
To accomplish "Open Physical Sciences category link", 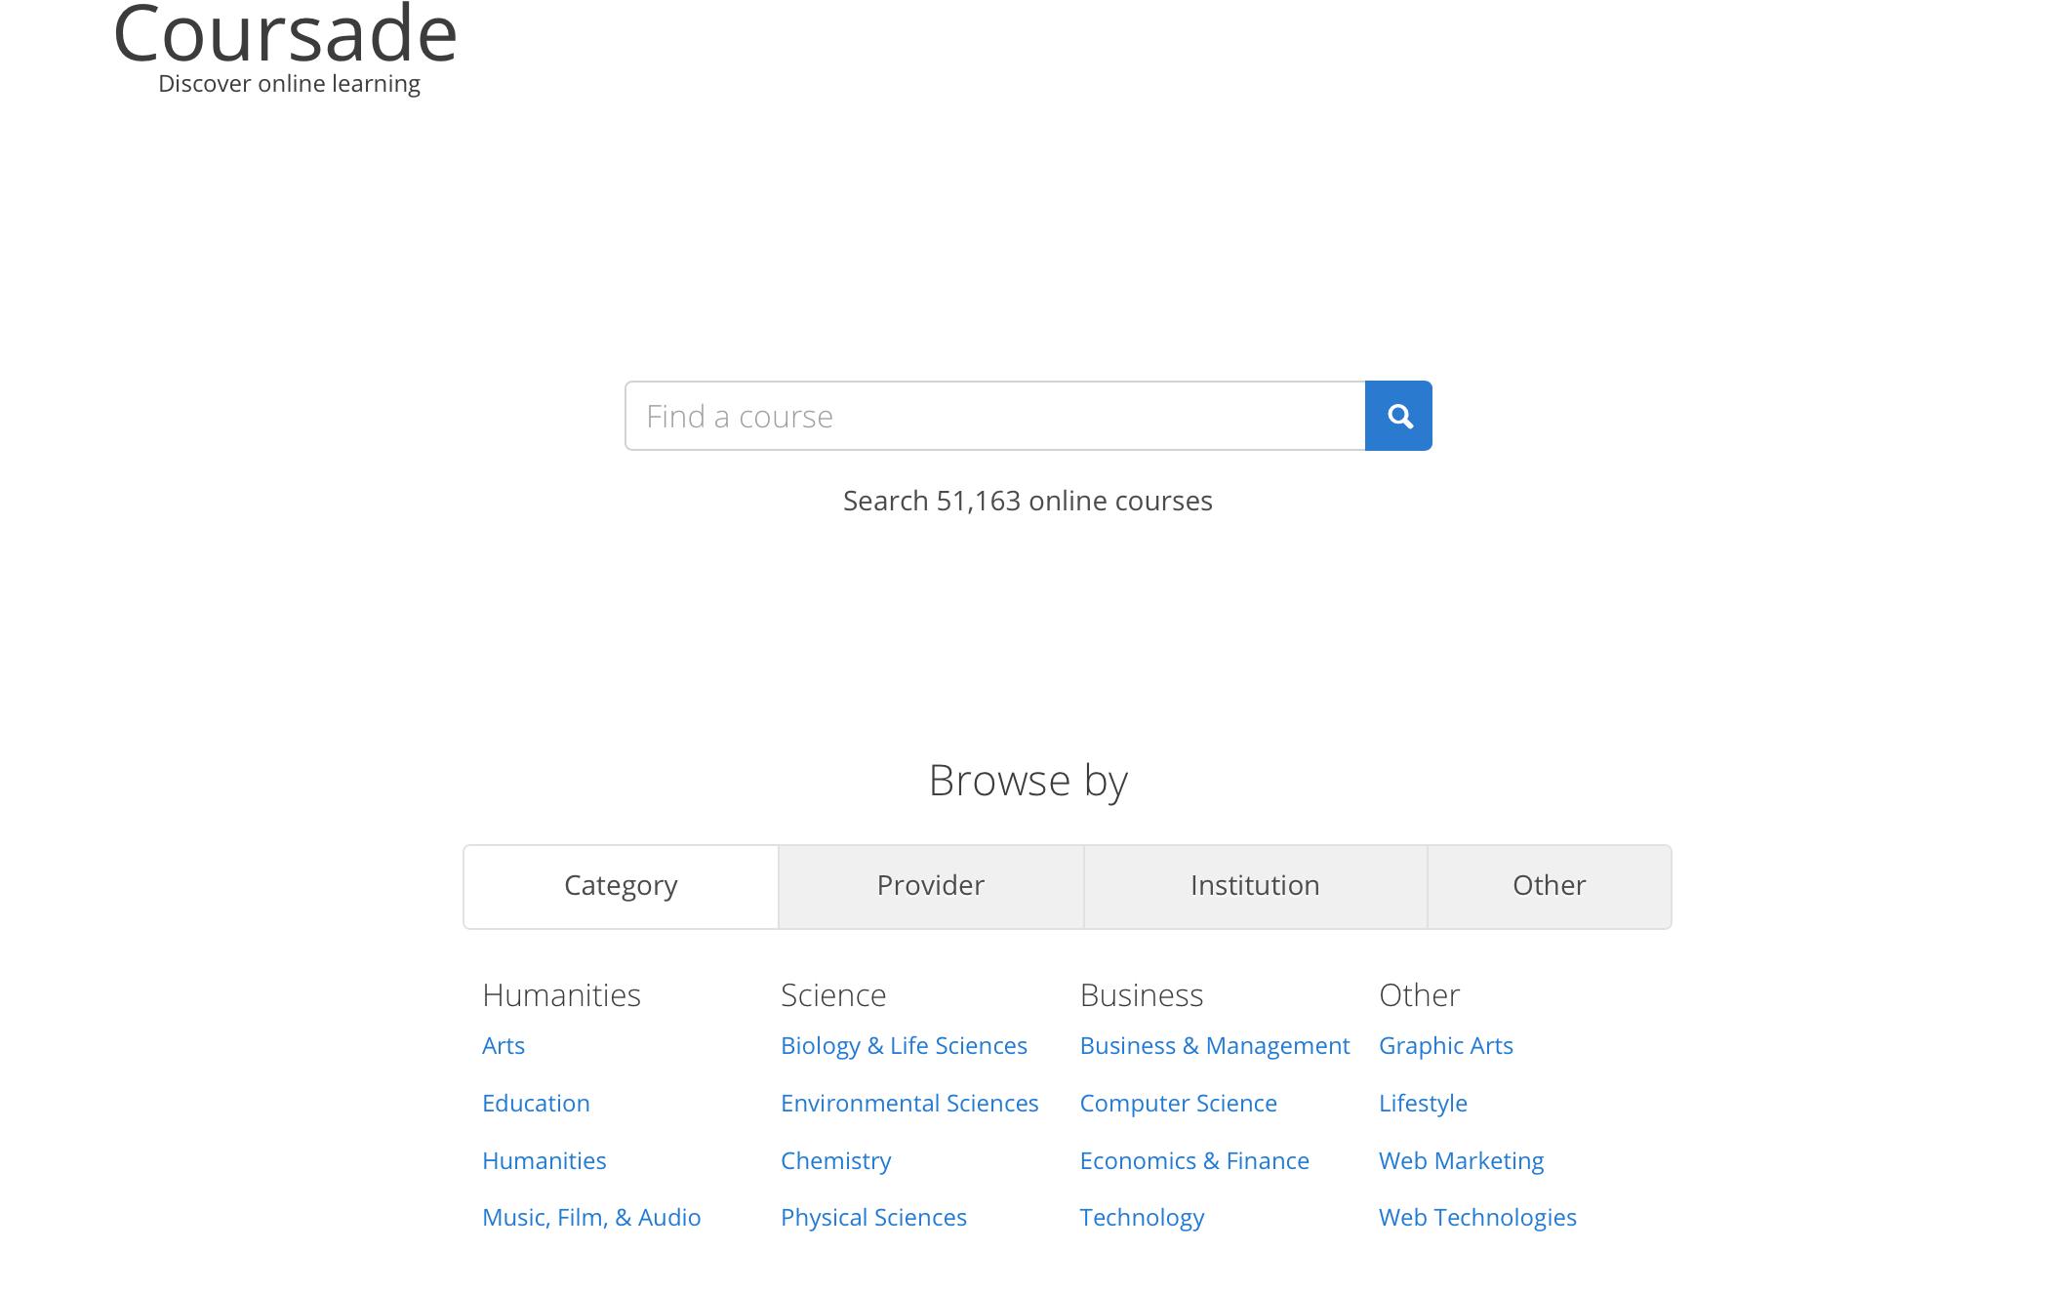I will 873,1218.
